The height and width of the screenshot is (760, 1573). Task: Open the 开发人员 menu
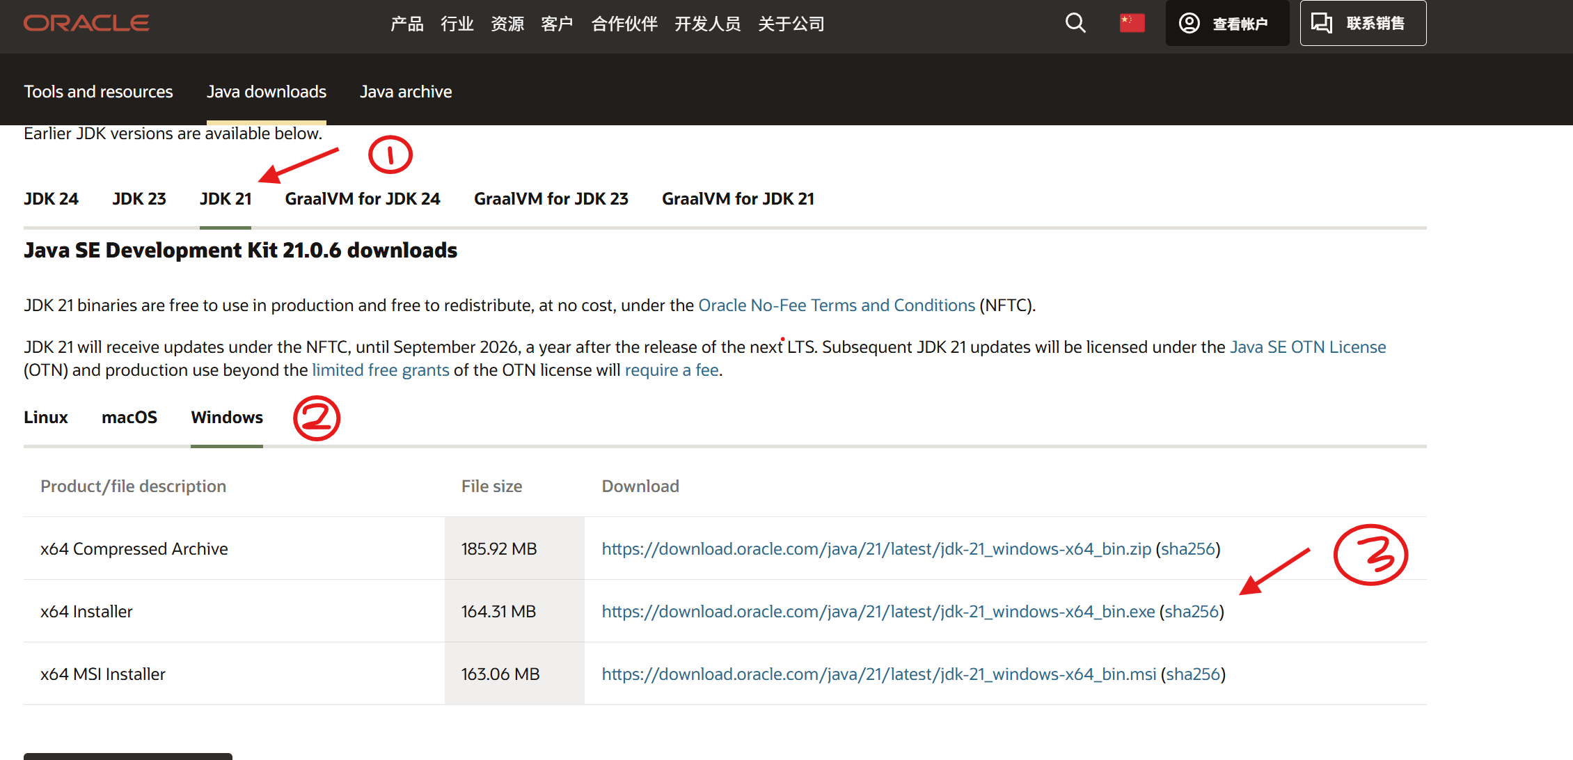(707, 24)
